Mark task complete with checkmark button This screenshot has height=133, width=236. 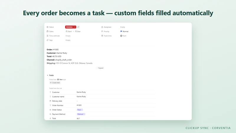pos(78,27)
